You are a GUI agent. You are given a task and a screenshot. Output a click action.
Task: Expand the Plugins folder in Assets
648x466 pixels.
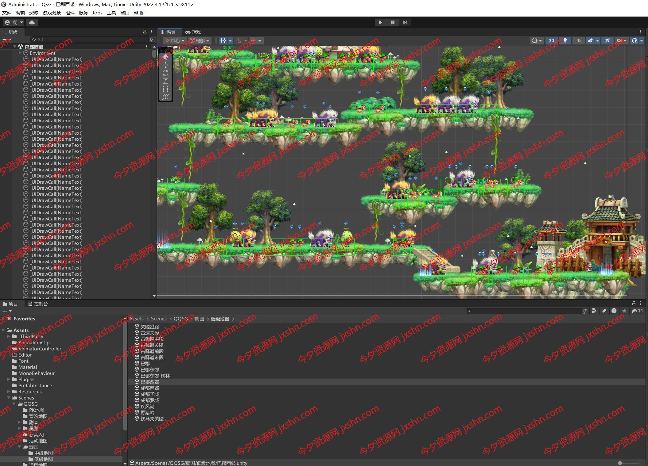9,379
